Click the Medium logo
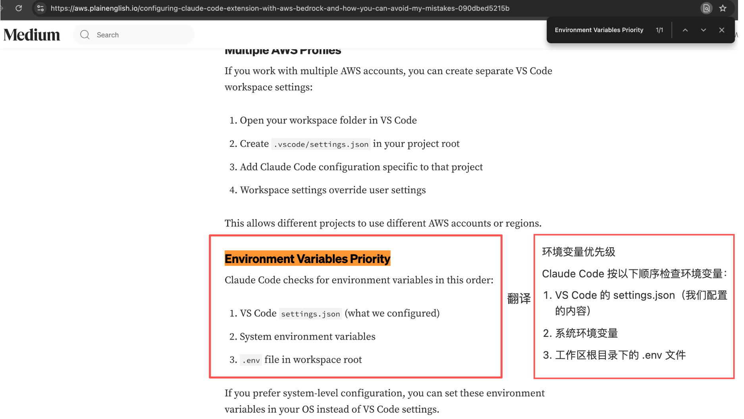 32,35
